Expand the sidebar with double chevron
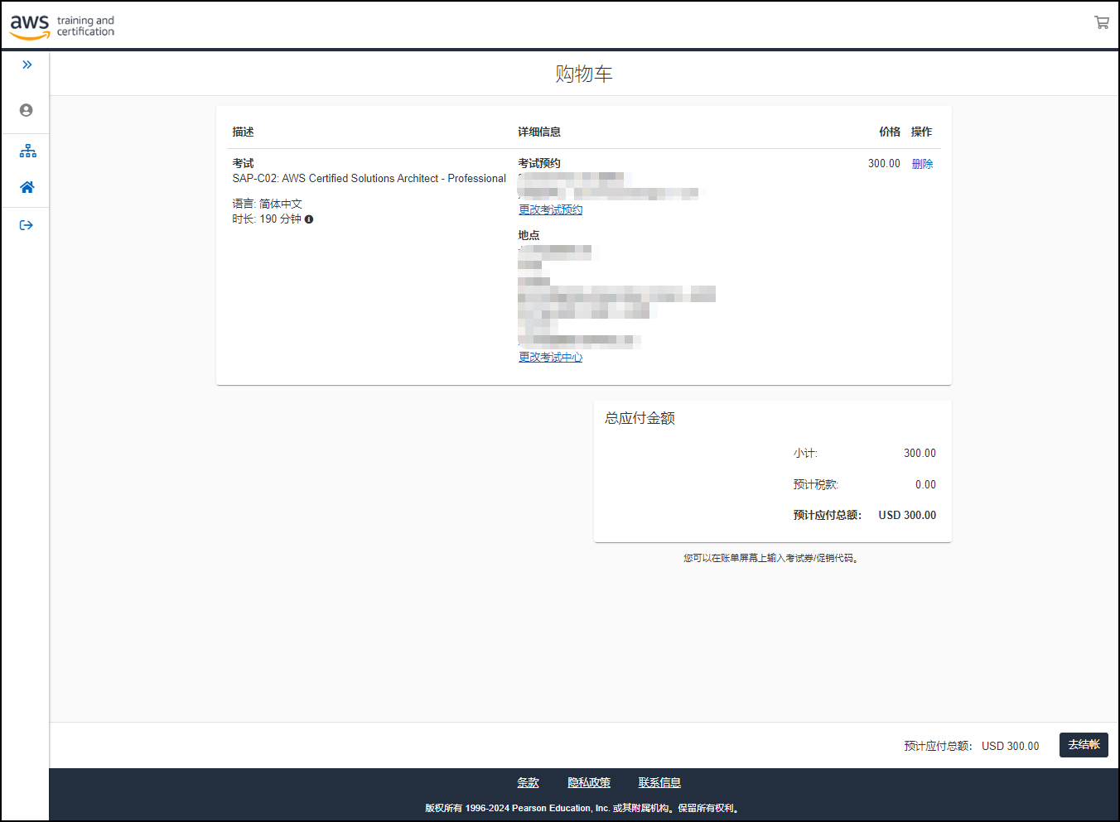This screenshot has width=1120, height=822. (x=27, y=65)
